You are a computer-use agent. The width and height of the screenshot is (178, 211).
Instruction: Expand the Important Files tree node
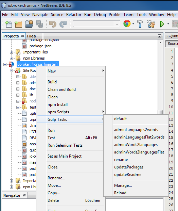12,52
